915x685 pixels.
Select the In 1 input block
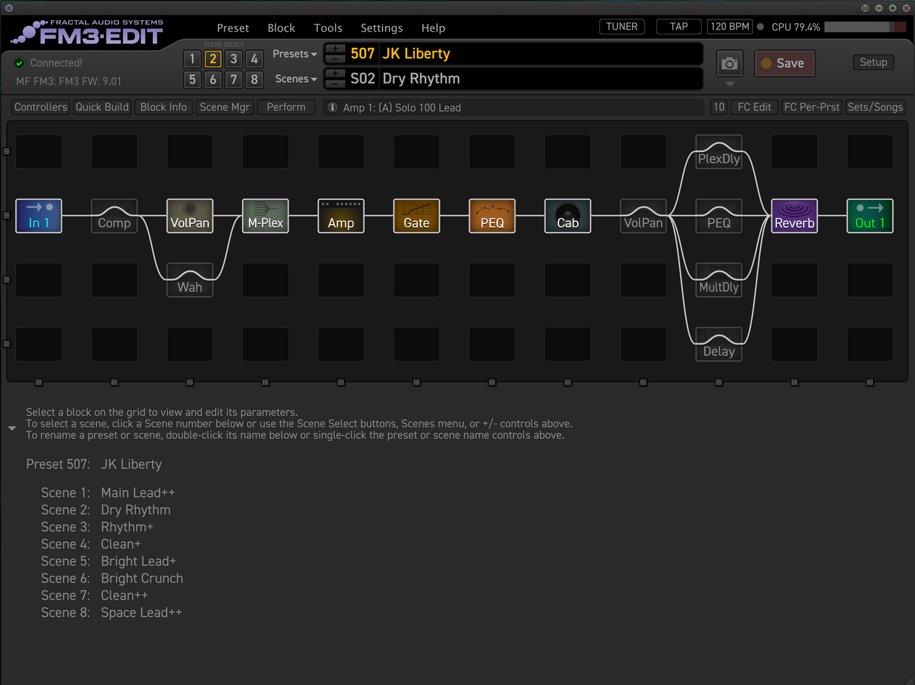(x=39, y=216)
